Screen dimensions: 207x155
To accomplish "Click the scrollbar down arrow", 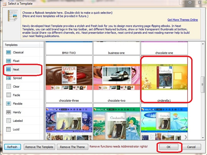I will pyautogui.click(x=203, y=138).
